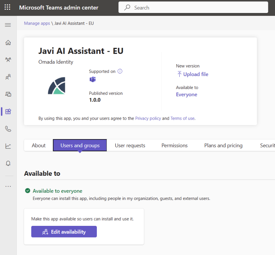Open Teams apps in the sidebar

8,112
